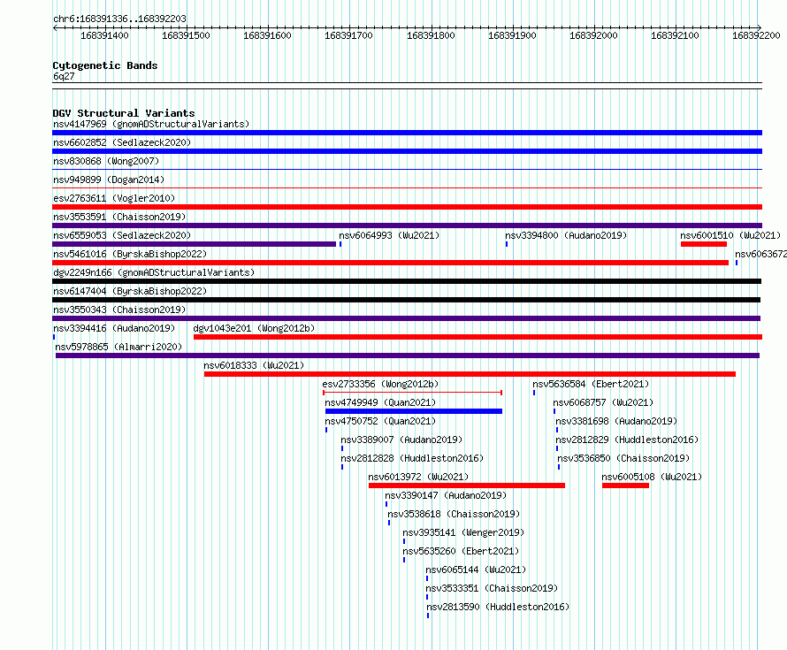The height and width of the screenshot is (650, 787).
Task: Click the partially shown nsv6063672 label
Action: [x=760, y=254]
